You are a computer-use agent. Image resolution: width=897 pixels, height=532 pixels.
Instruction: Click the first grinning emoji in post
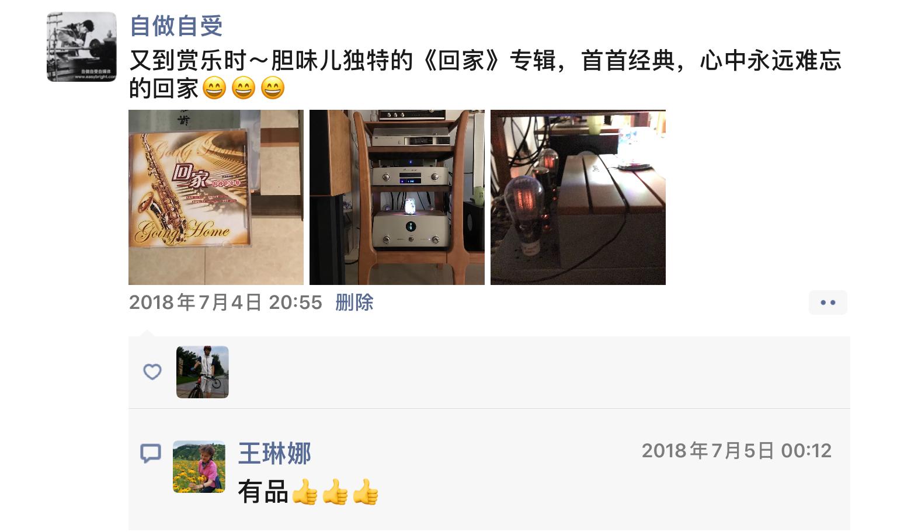(214, 88)
